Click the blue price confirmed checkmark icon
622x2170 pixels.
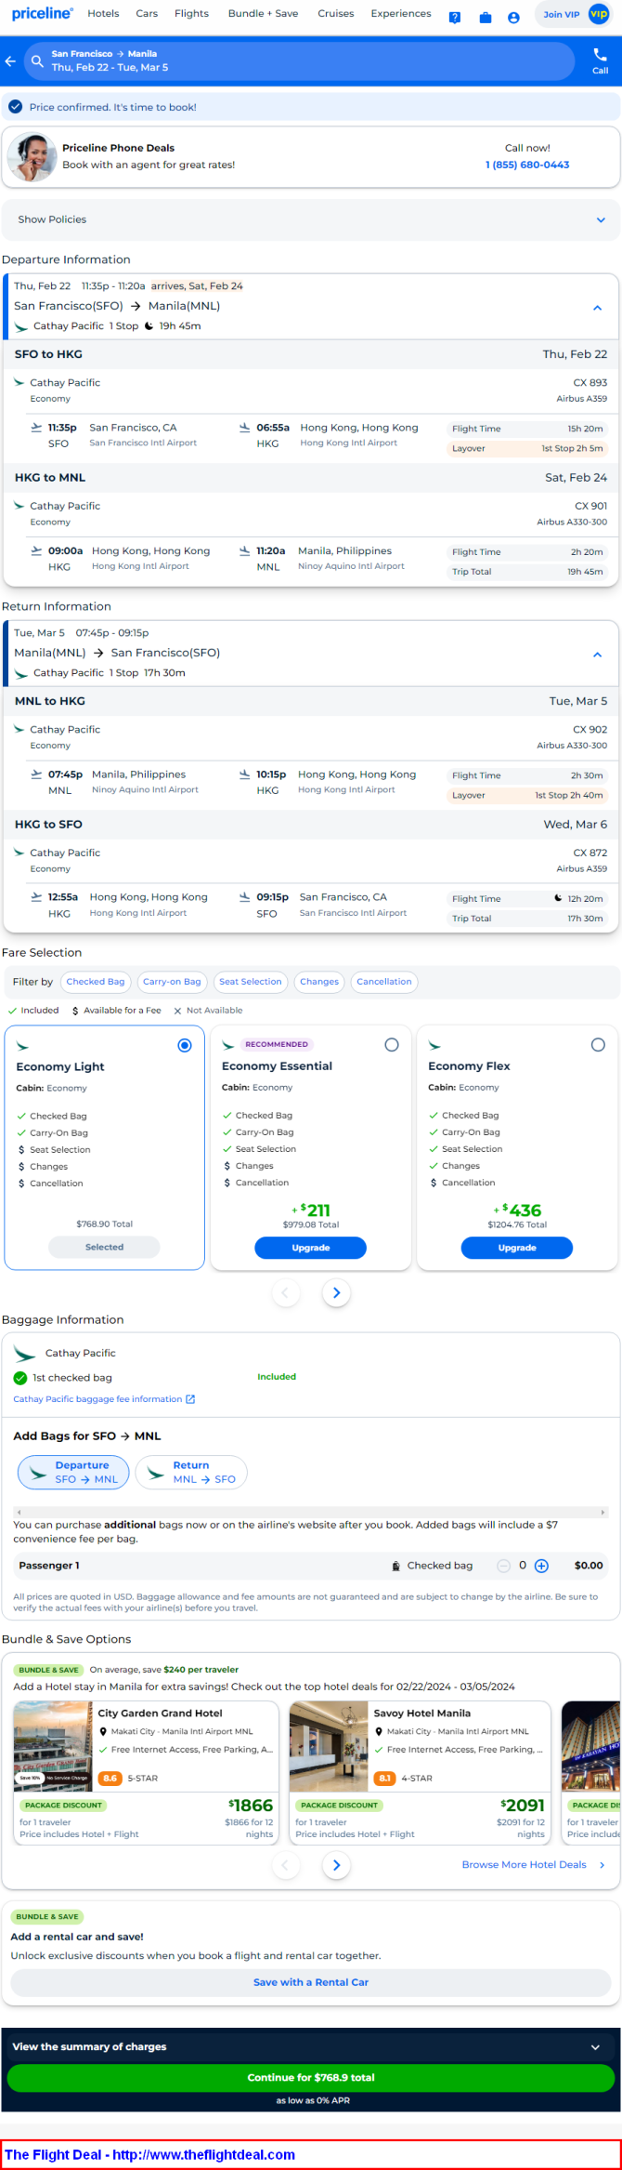(x=16, y=107)
